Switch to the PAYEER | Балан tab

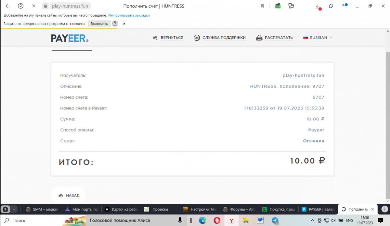tap(318, 209)
